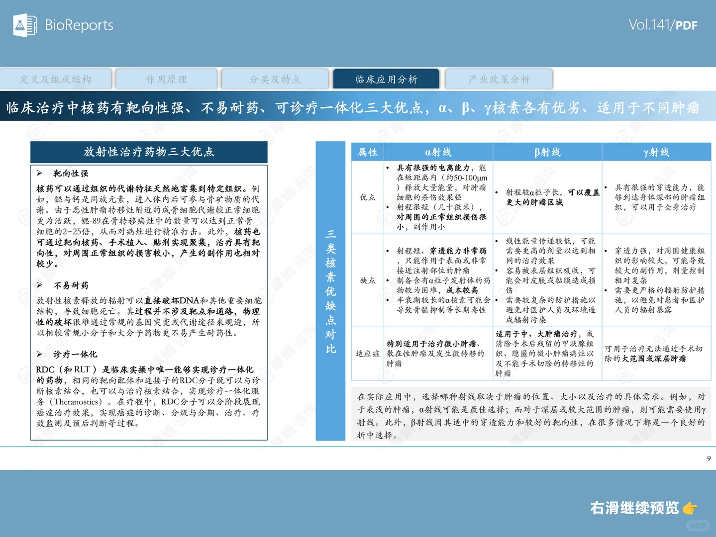
Task: Click the 属性 table cell
Action: [x=367, y=152]
